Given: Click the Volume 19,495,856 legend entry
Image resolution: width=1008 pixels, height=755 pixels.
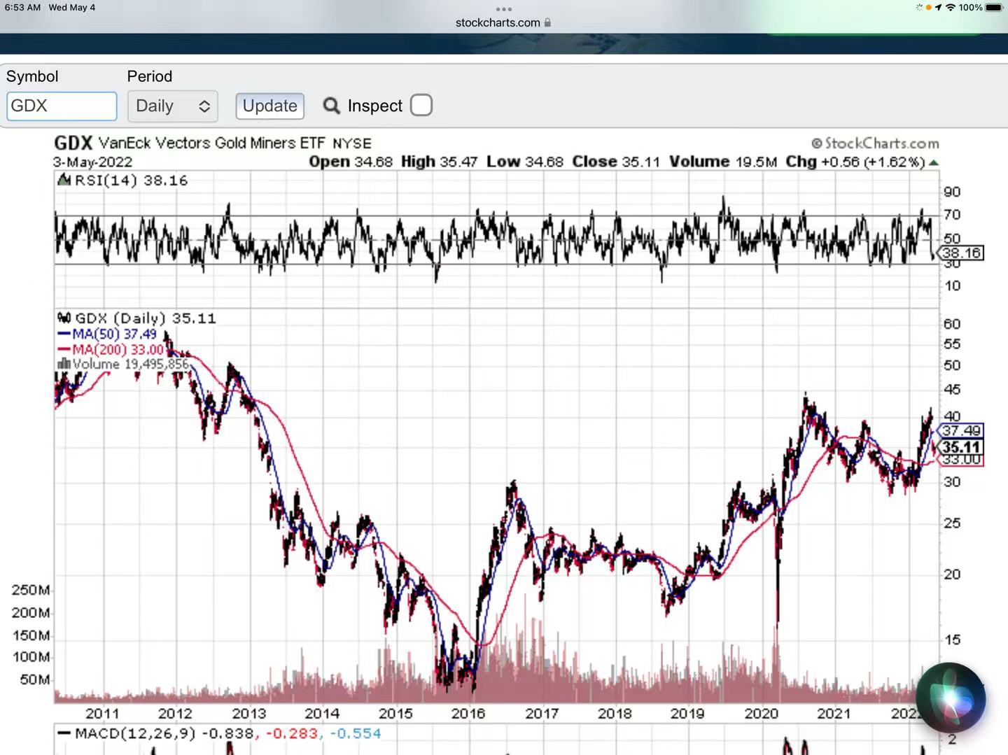Looking at the screenshot, I should (x=123, y=364).
